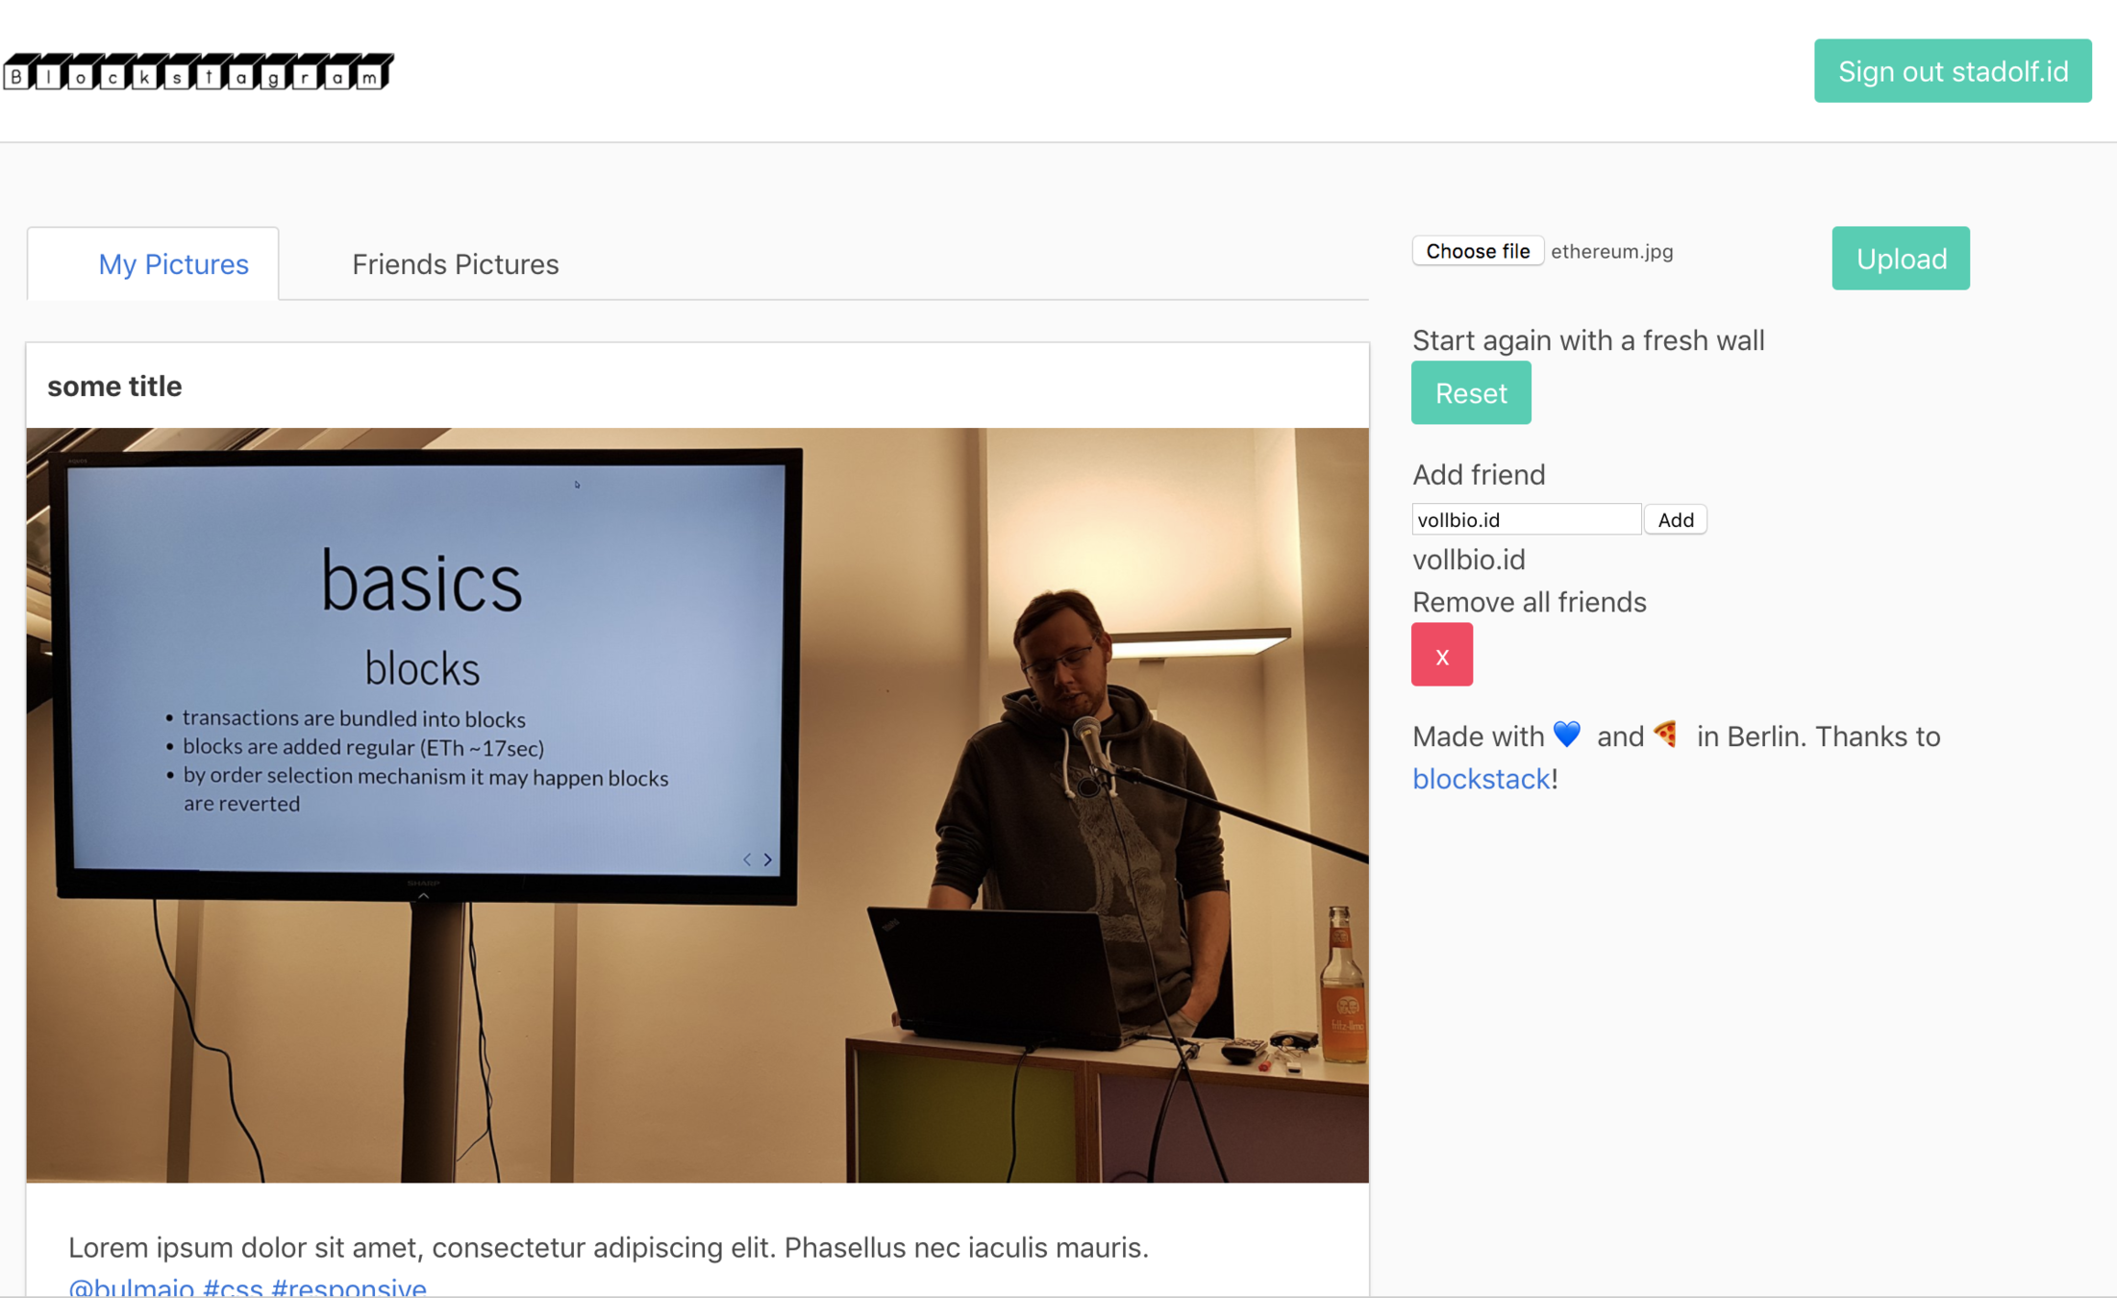Click the blue heart emoji
This screenshot has height=1298, width=2117.
(1566, 735)
